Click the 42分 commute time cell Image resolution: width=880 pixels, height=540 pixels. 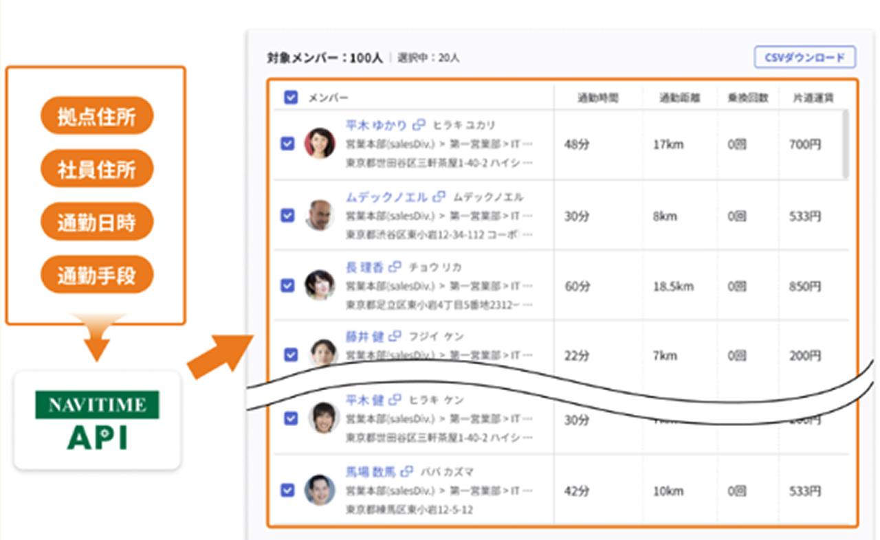577,491
